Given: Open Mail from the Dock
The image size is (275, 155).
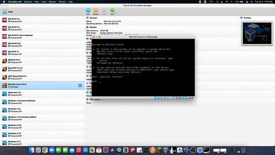Looking at the screenshot, I should 72,150.
